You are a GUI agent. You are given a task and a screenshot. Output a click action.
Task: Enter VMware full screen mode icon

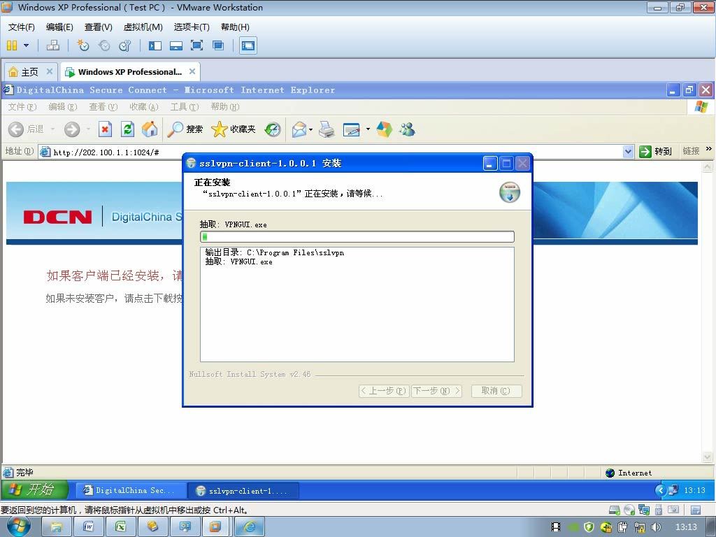[196, 45]
